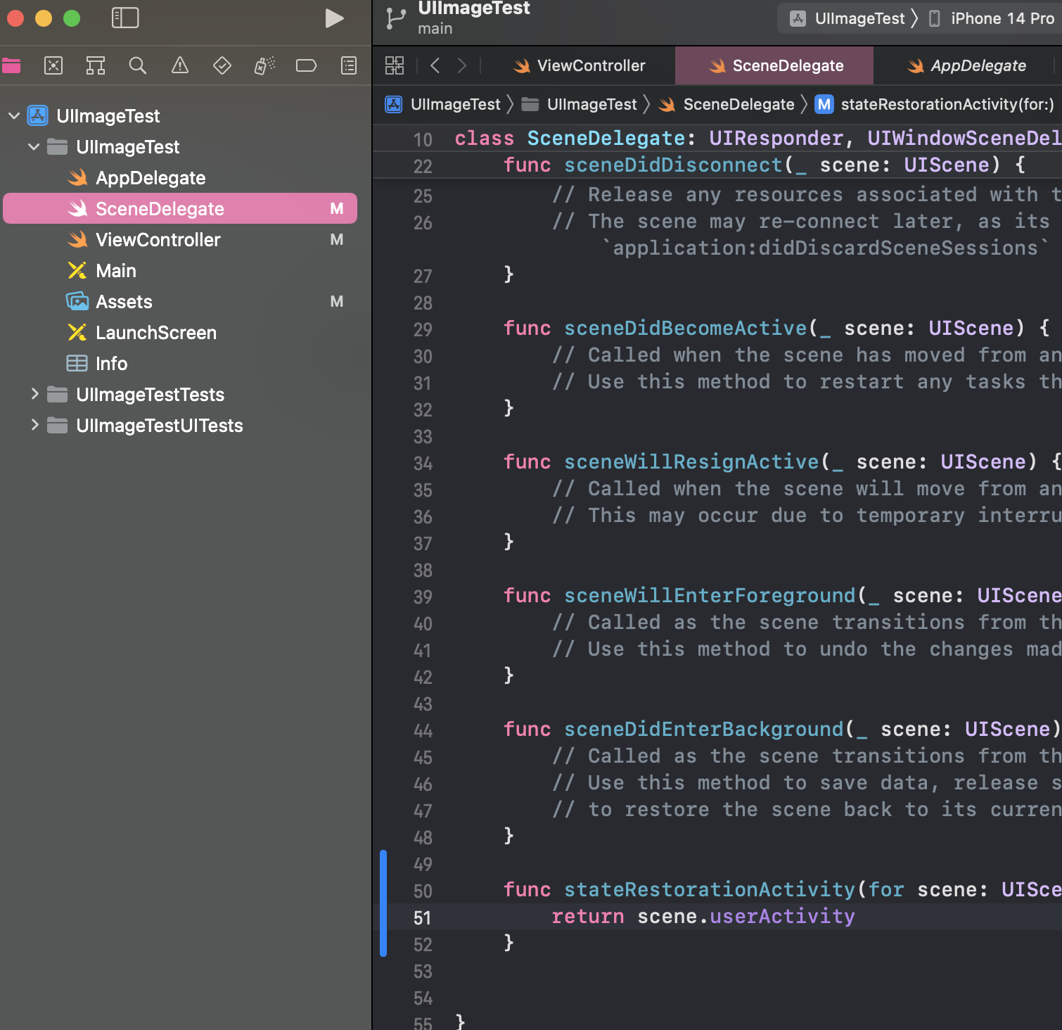
Task: Open the Breakpoint navigator
Action: 307,66
